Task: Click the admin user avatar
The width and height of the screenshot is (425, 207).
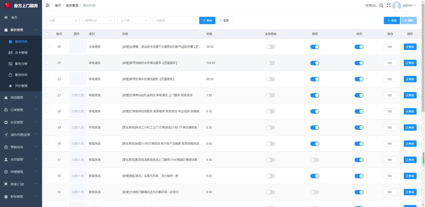Action: click(396, 5)
